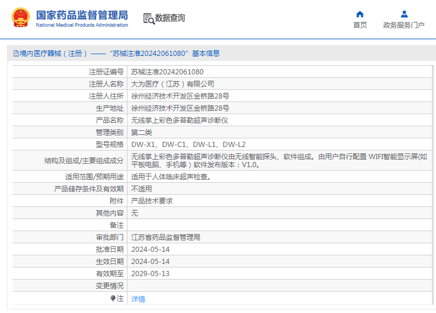Select 江苏省药品监督管理局 value
This screenshot has height=313, width=436.
point(166,237)
